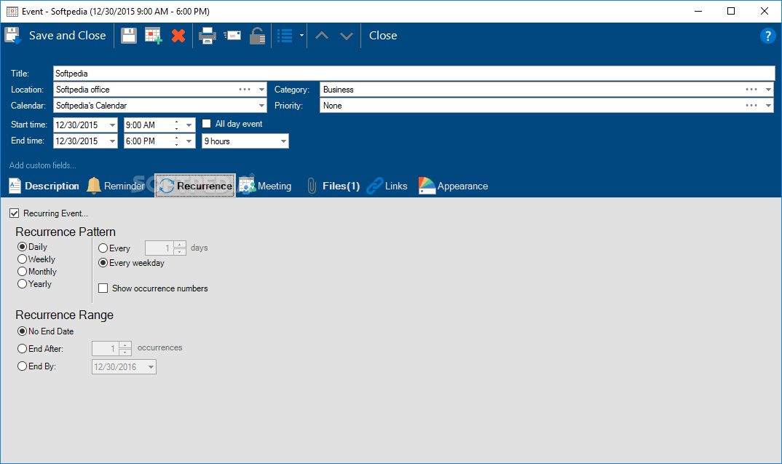This screenshot has width=782, height=464.
Task: Select the Yearly recurrence pattern
Action: click(22, 284)
